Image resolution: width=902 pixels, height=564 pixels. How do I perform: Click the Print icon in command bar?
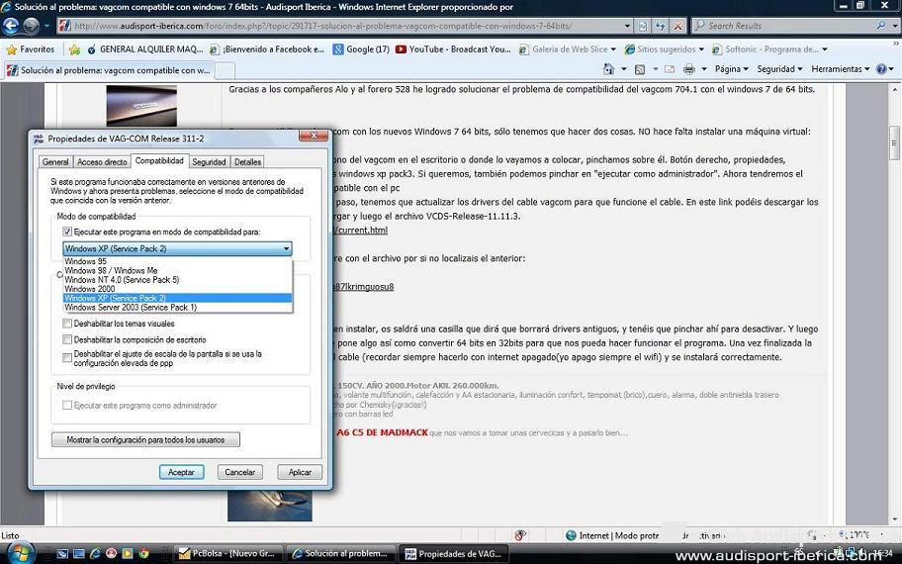pos(688,69)
